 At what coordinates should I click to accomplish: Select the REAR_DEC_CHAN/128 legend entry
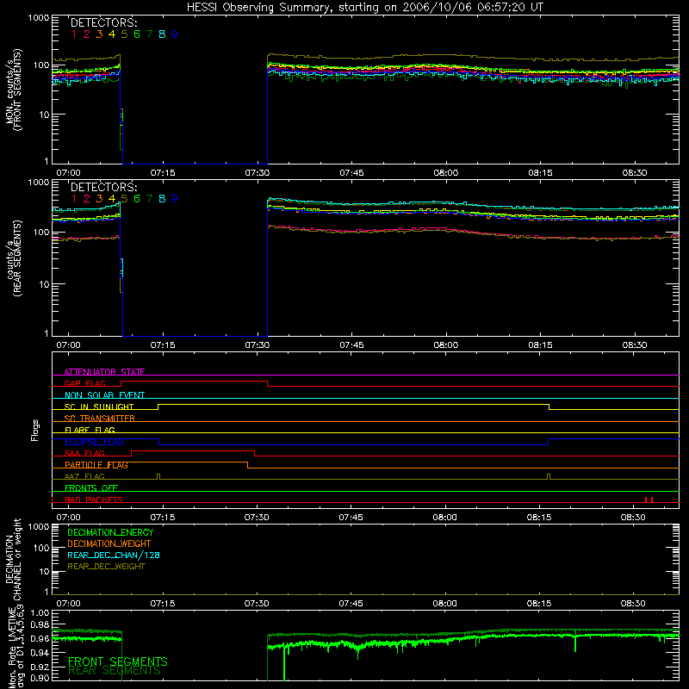[114, 556]
